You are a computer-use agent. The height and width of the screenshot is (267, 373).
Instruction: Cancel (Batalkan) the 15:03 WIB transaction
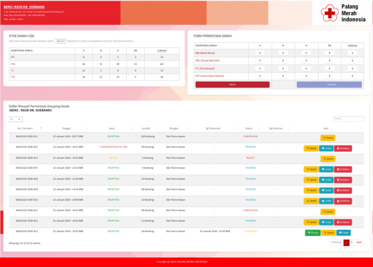pos(343,222)
